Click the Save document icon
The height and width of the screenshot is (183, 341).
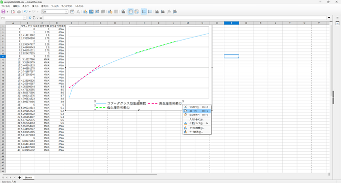(x=3, y=12)
